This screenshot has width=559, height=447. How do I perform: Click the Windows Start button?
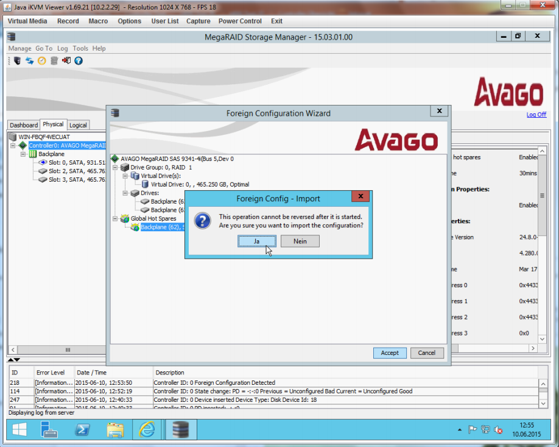[19, 431]
